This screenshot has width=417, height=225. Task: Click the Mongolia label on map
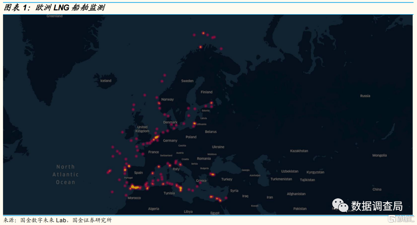(379, 156)
